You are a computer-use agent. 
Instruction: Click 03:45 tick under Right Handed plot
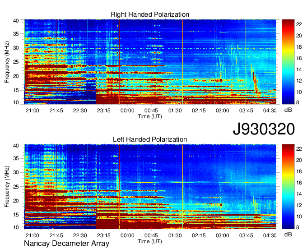pos(246,111)
